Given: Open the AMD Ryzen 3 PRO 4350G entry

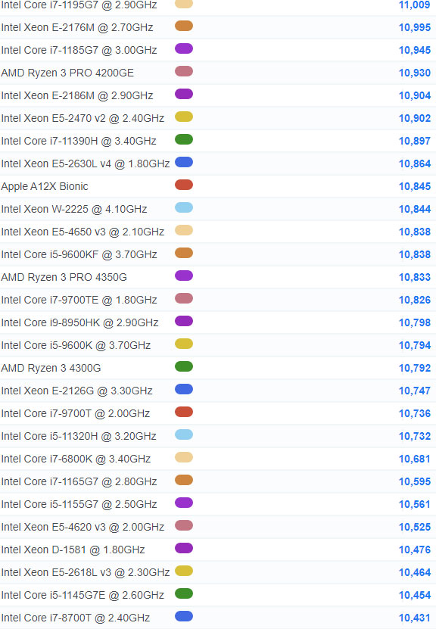Looking at the screenshot, I should 64,277.
